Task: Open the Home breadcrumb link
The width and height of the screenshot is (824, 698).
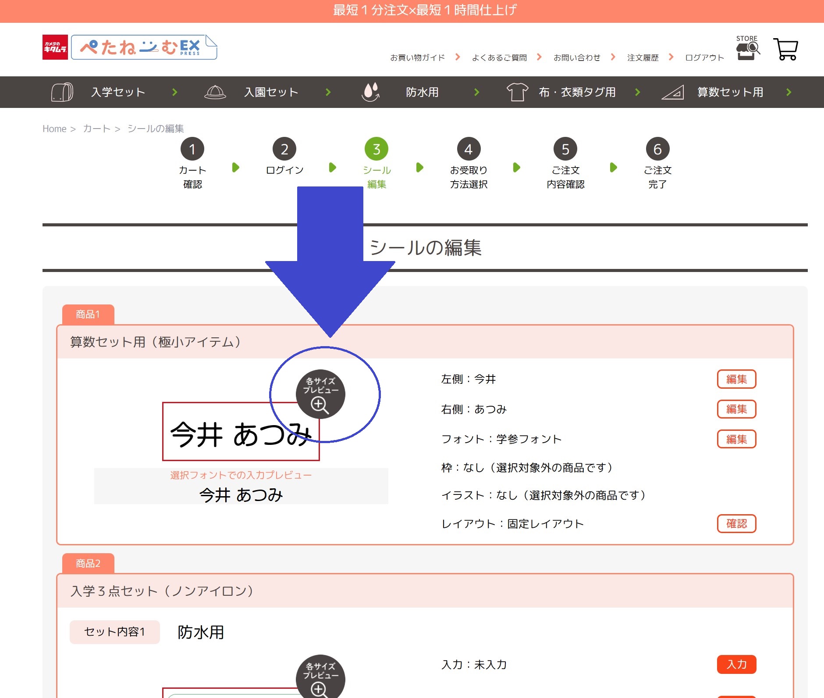Action: tap(54, 128)
